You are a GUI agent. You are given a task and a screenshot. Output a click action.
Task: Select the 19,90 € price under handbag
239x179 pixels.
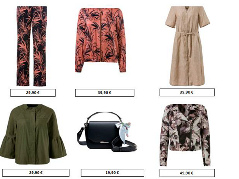(x=112, y=173)
